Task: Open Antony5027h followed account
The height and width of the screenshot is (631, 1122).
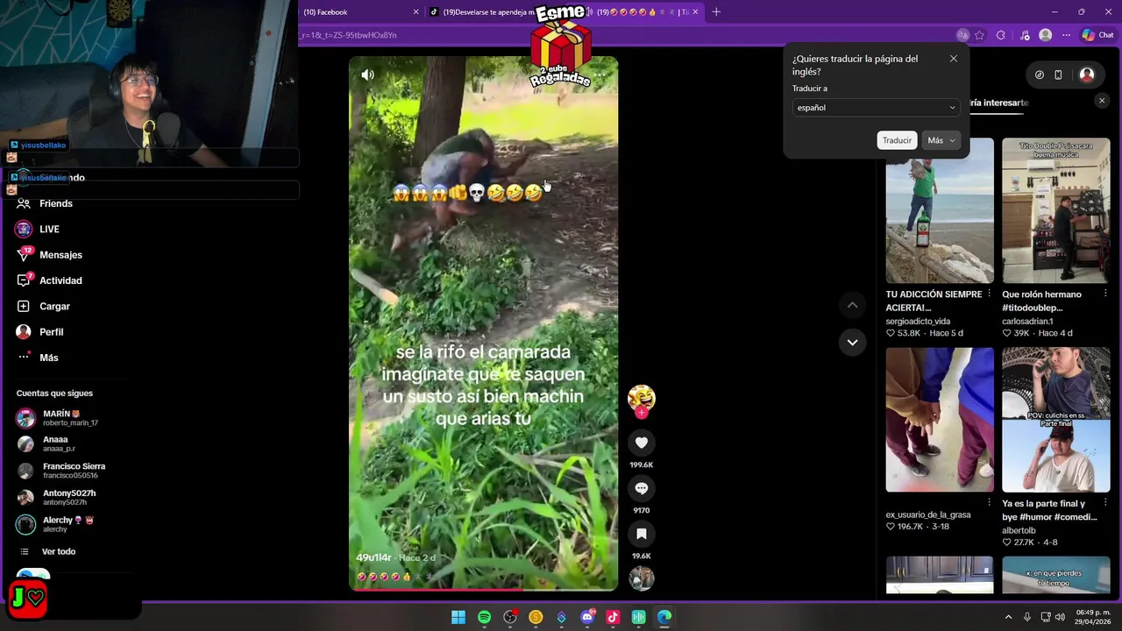Action: pos(69,497)
